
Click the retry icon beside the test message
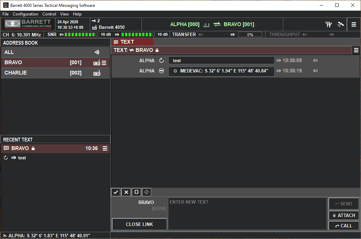coord(162,60)
